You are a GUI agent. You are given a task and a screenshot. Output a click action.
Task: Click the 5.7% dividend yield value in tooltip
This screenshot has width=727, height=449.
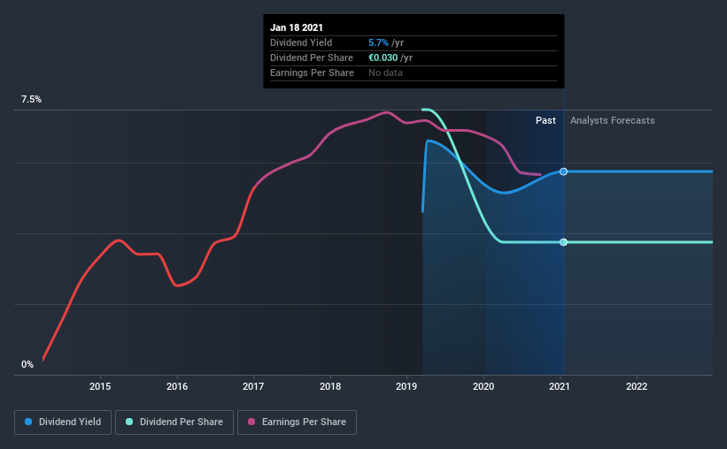point(378,42)
